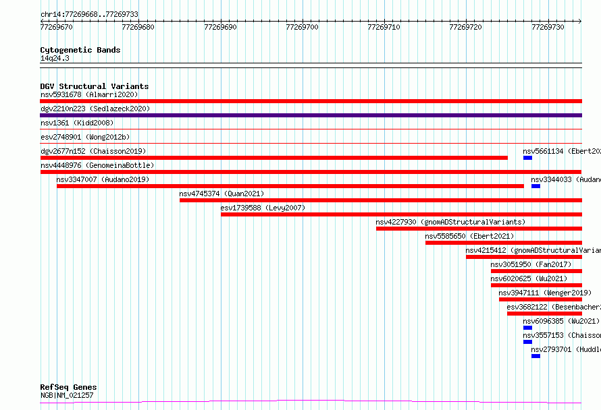Image resolution: width=601 pixels, height=410 pixels.
Task: Click the blue nsv3557153 variant marker
Action: click(x=527, y=342)
